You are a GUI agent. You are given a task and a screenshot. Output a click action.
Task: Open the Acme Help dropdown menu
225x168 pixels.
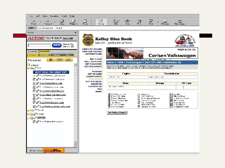point(58,38)
